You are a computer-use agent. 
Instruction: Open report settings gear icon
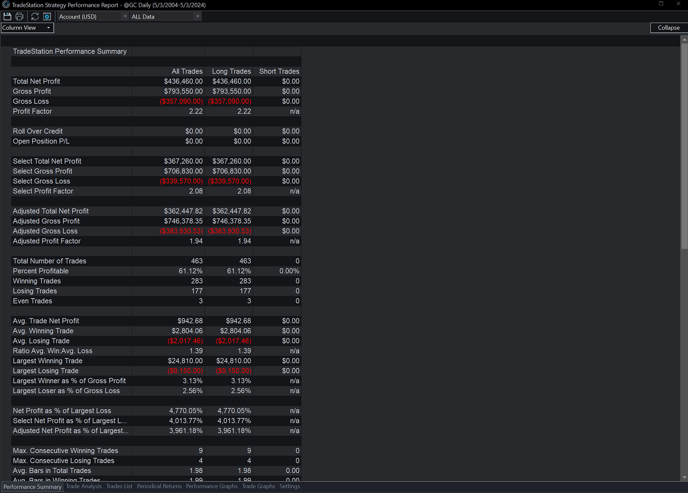pyautogui.click(x=47, y=16)
